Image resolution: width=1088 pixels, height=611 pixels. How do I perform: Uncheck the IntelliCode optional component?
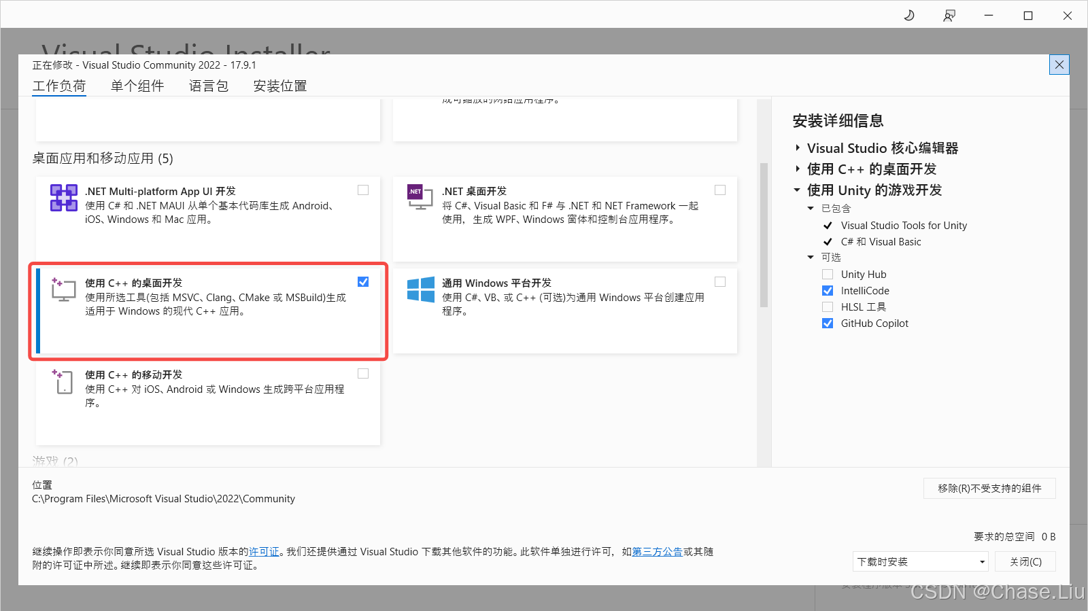pyautogui.click(x=828, y=291)
